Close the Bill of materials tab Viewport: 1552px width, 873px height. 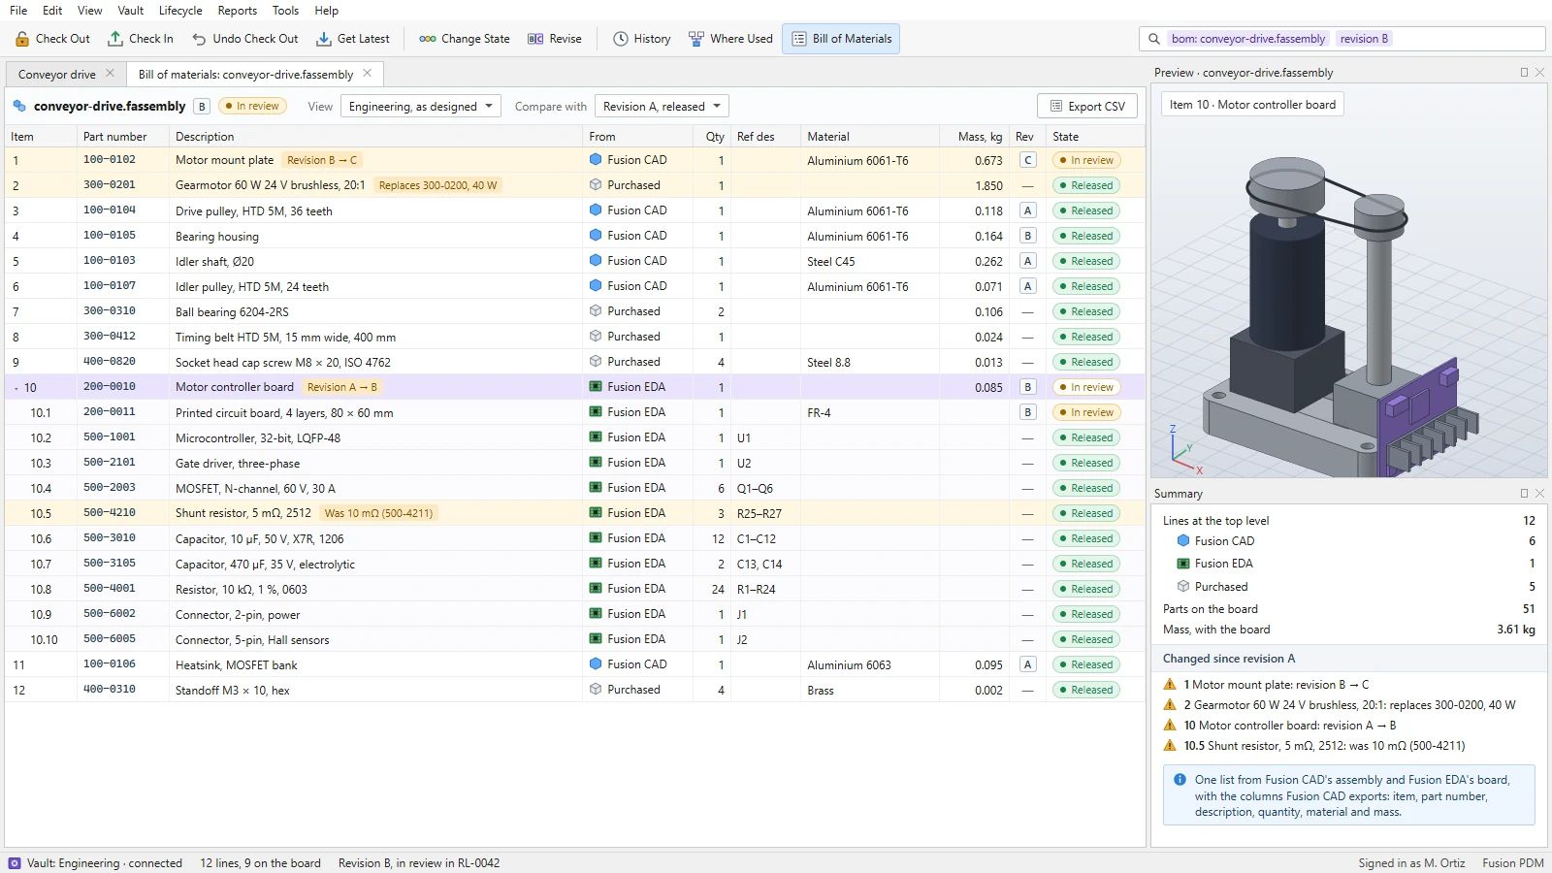367,73
